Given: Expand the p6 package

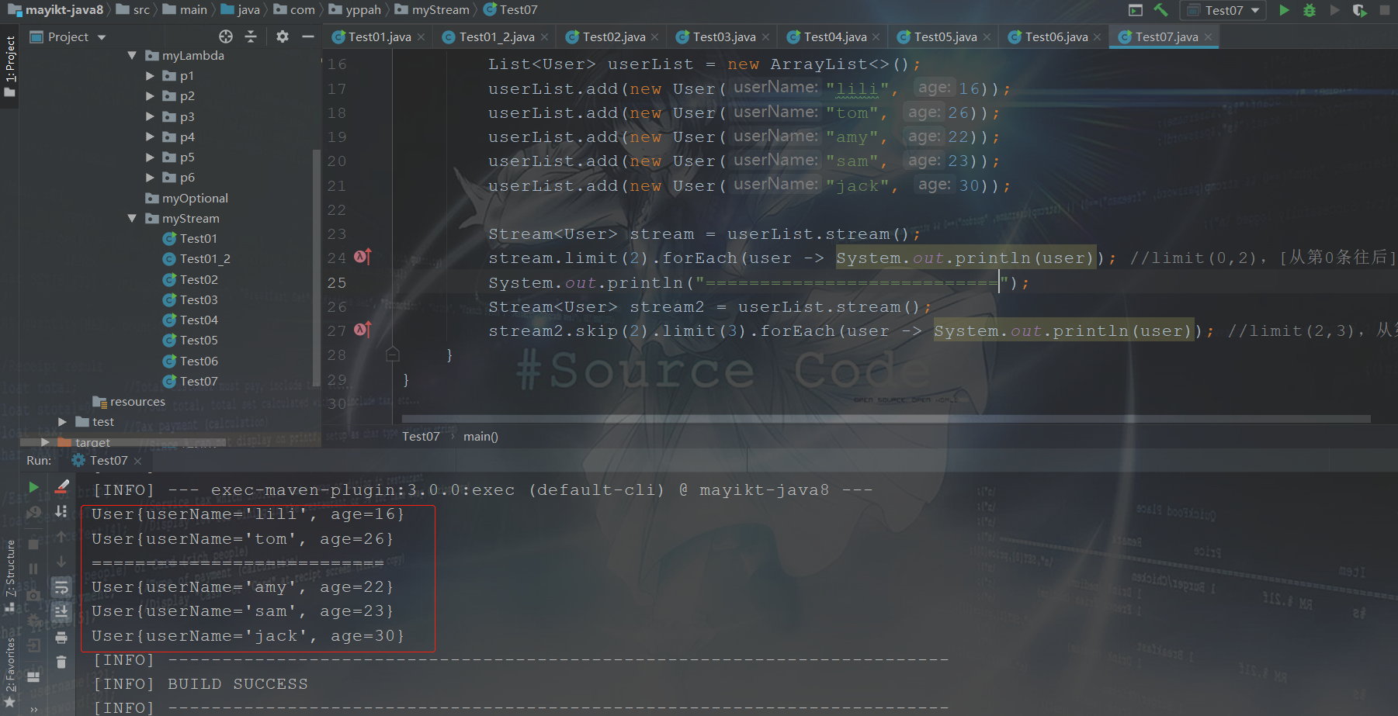Looking at the screenshot, I should pos(151,178).
